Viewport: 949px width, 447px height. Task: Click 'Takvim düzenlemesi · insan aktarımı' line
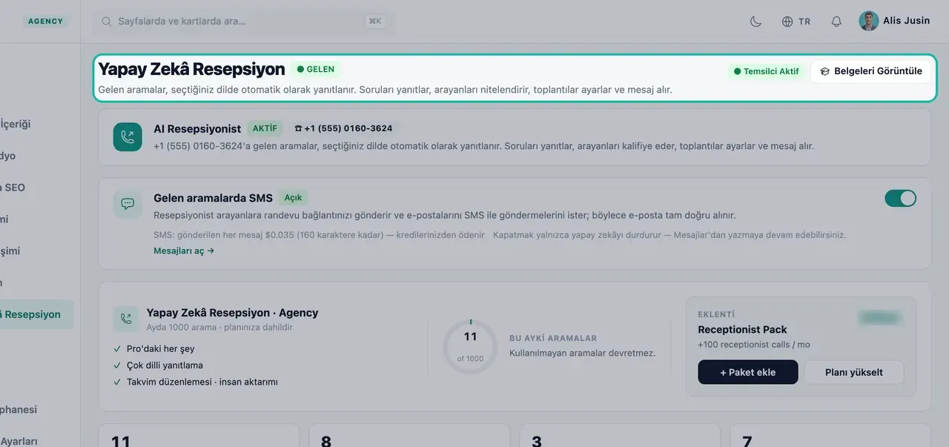pyautogui.click(x=196, y=382)
